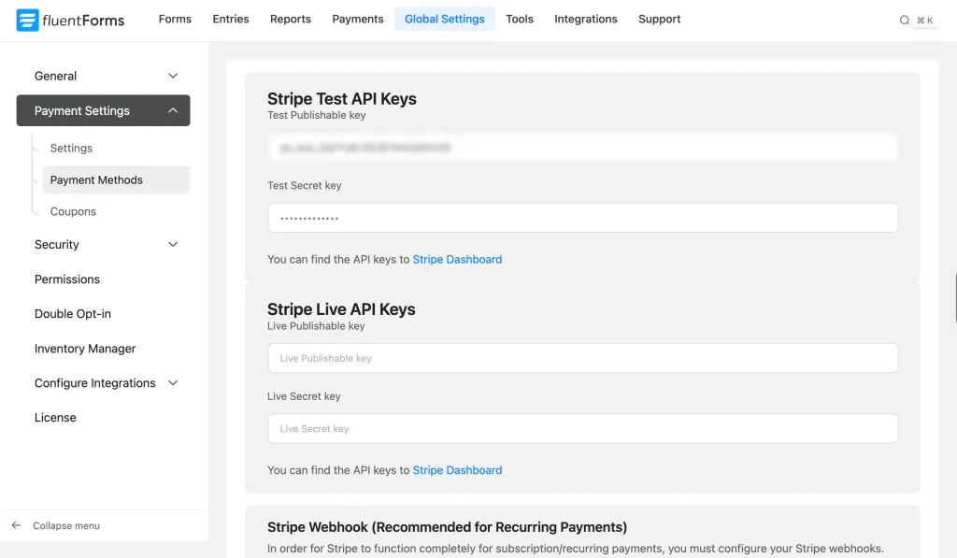Click the Stripe Webhook heading
This screenshot has height=558, width=957.
[448, 527]
